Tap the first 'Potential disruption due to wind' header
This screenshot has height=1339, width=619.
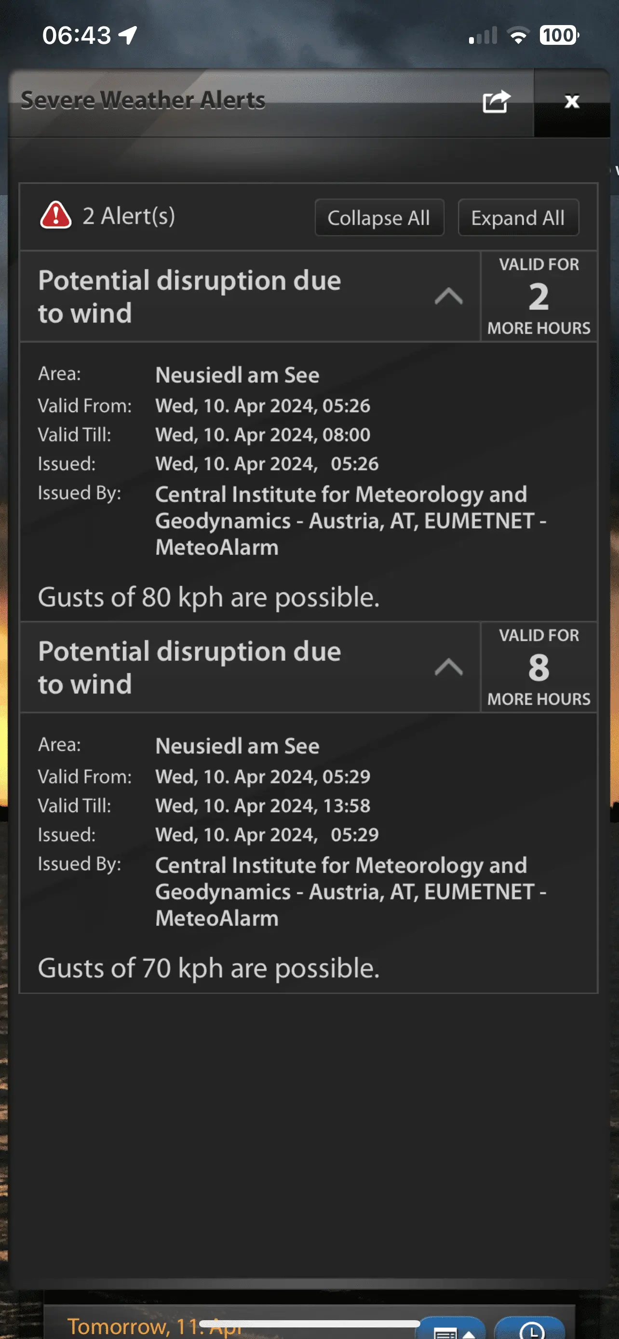pos(190,297)
